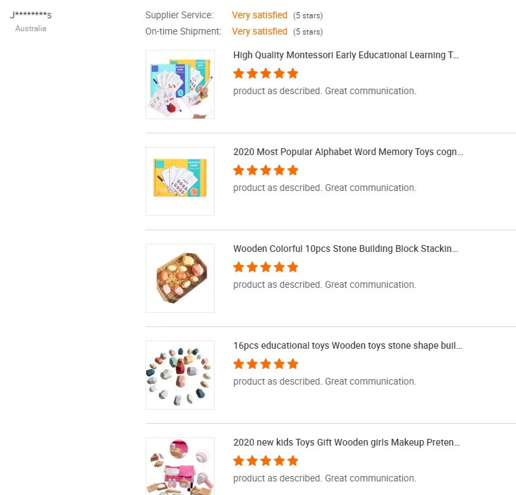Open the 16pcs stone shape blocks thumbnail

click(x=180, y=375)
